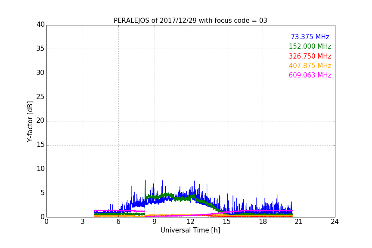
Task: Click the x-axis tick value 21
Action: point(299,222)
